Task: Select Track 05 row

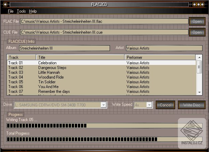Action: coord(101,82)
